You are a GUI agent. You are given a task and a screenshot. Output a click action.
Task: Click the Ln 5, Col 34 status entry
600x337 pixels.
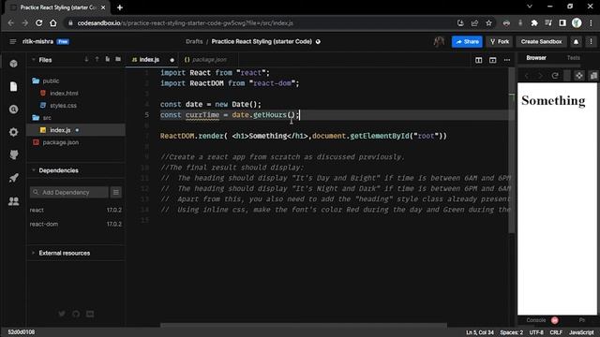[x=479, y=332]
